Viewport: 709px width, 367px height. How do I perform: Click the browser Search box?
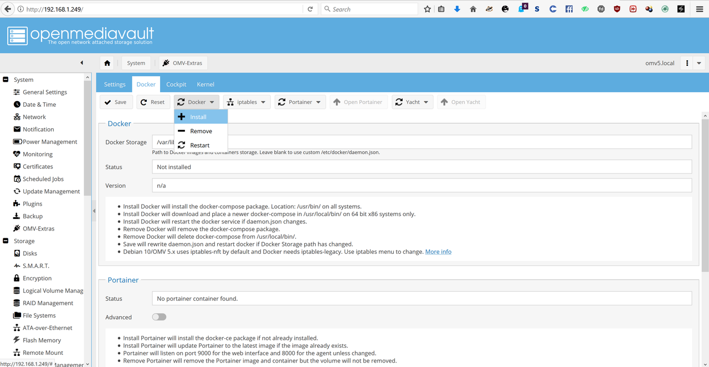(x=369, y=9)
